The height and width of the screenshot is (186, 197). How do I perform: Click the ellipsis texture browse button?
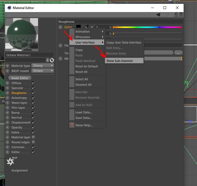click(178, 53)
